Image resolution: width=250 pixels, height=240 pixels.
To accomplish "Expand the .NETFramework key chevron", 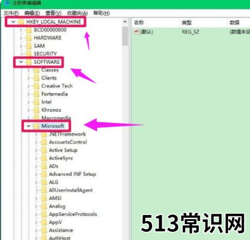I will coord(36,134).
